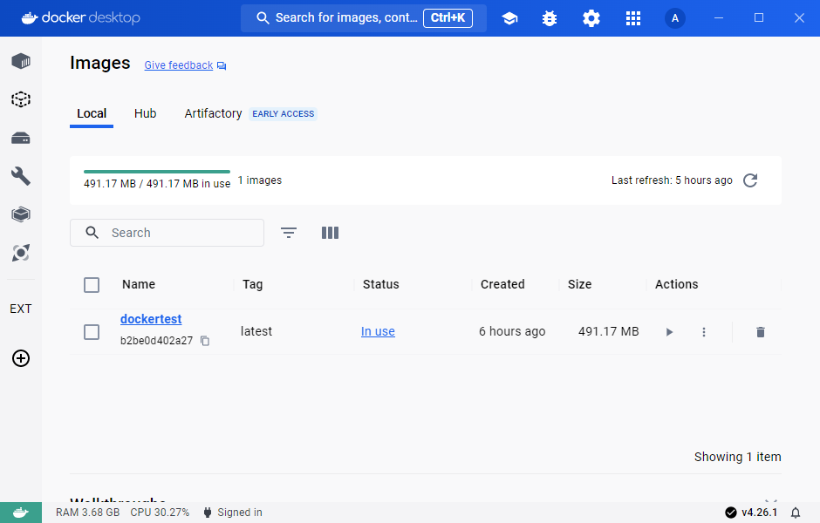Viewport: 820px width, 523px height.
Task: Click the Docker whale icon in status bar
Action: (x=21, y=513)
